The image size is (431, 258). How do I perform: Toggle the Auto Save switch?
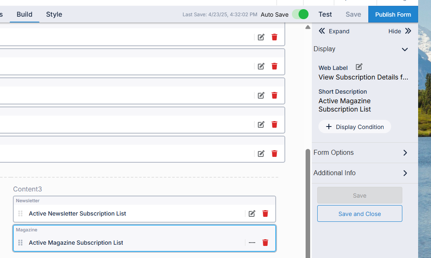click(300, 15)
